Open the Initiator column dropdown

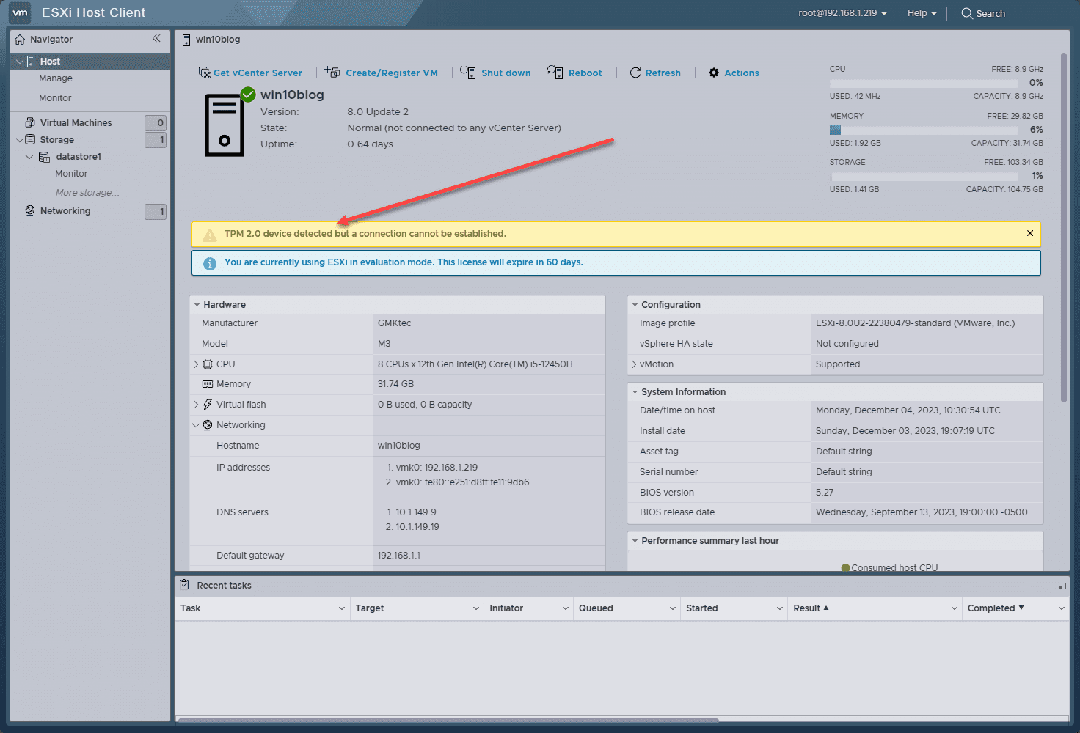click(566, 608)
